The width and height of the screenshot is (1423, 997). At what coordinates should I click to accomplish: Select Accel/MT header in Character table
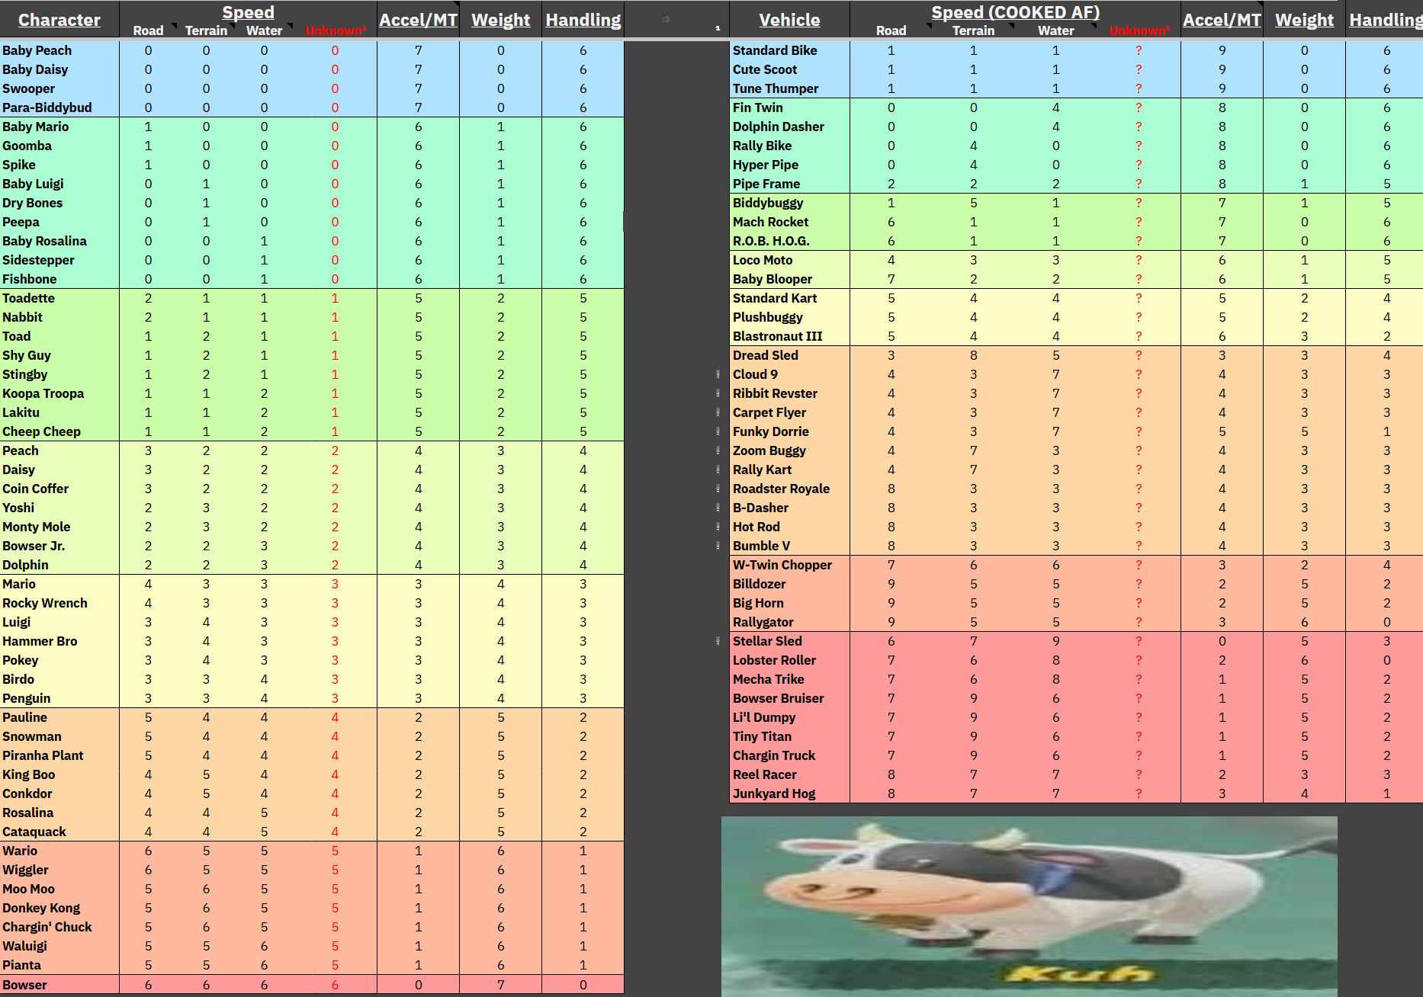tap(419, 20)
